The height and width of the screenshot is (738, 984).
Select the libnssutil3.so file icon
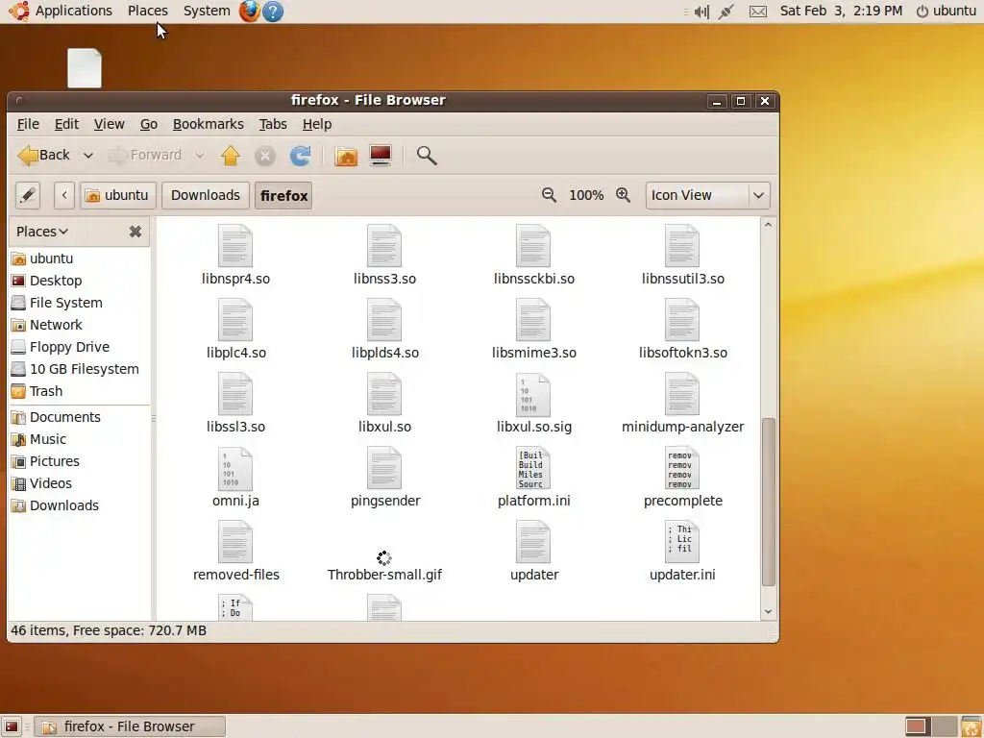pyautogui.click(x=682, y=246)
